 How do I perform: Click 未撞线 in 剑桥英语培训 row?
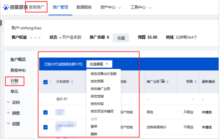tap(207, 127)
